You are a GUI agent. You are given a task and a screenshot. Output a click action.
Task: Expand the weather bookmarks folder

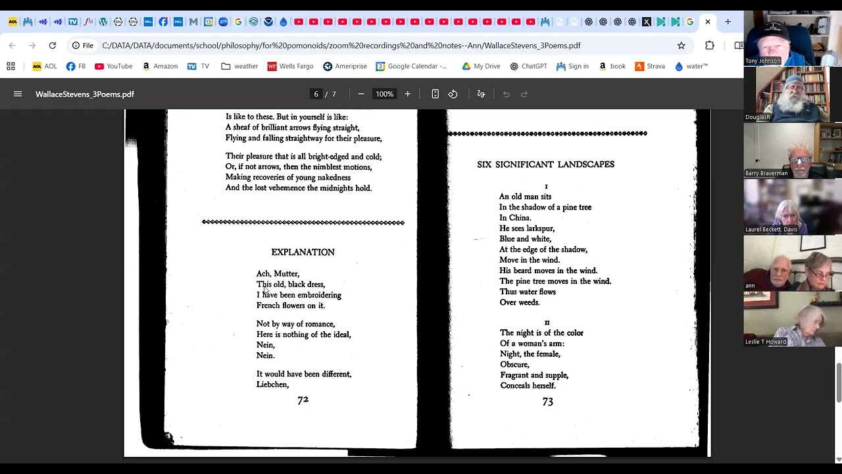(x=239, y=66)
